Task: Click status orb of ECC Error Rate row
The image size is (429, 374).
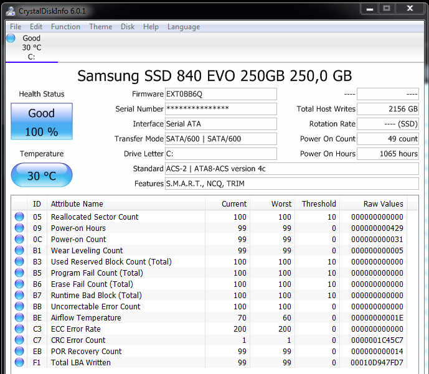Action: [x=19, y=329]
